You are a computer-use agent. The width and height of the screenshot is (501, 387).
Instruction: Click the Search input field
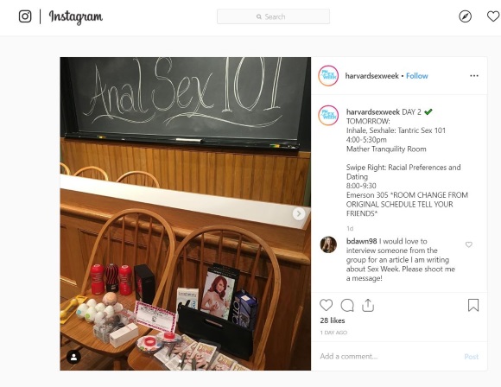click(273, 16)
